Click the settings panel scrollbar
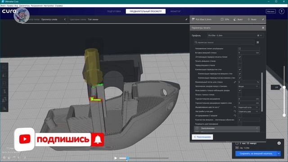 click(262, 92)
